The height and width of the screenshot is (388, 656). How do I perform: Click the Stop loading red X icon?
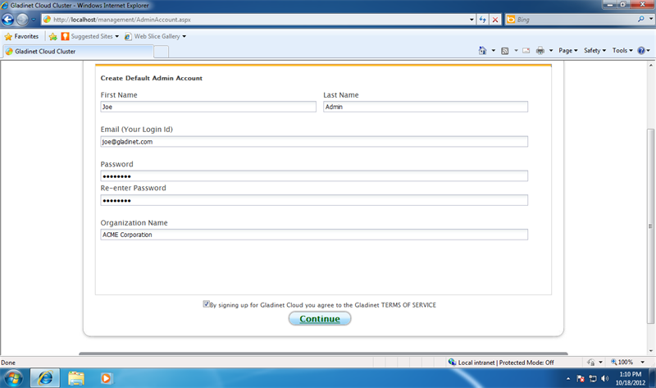pyautogui.click(x=495, y=20)
